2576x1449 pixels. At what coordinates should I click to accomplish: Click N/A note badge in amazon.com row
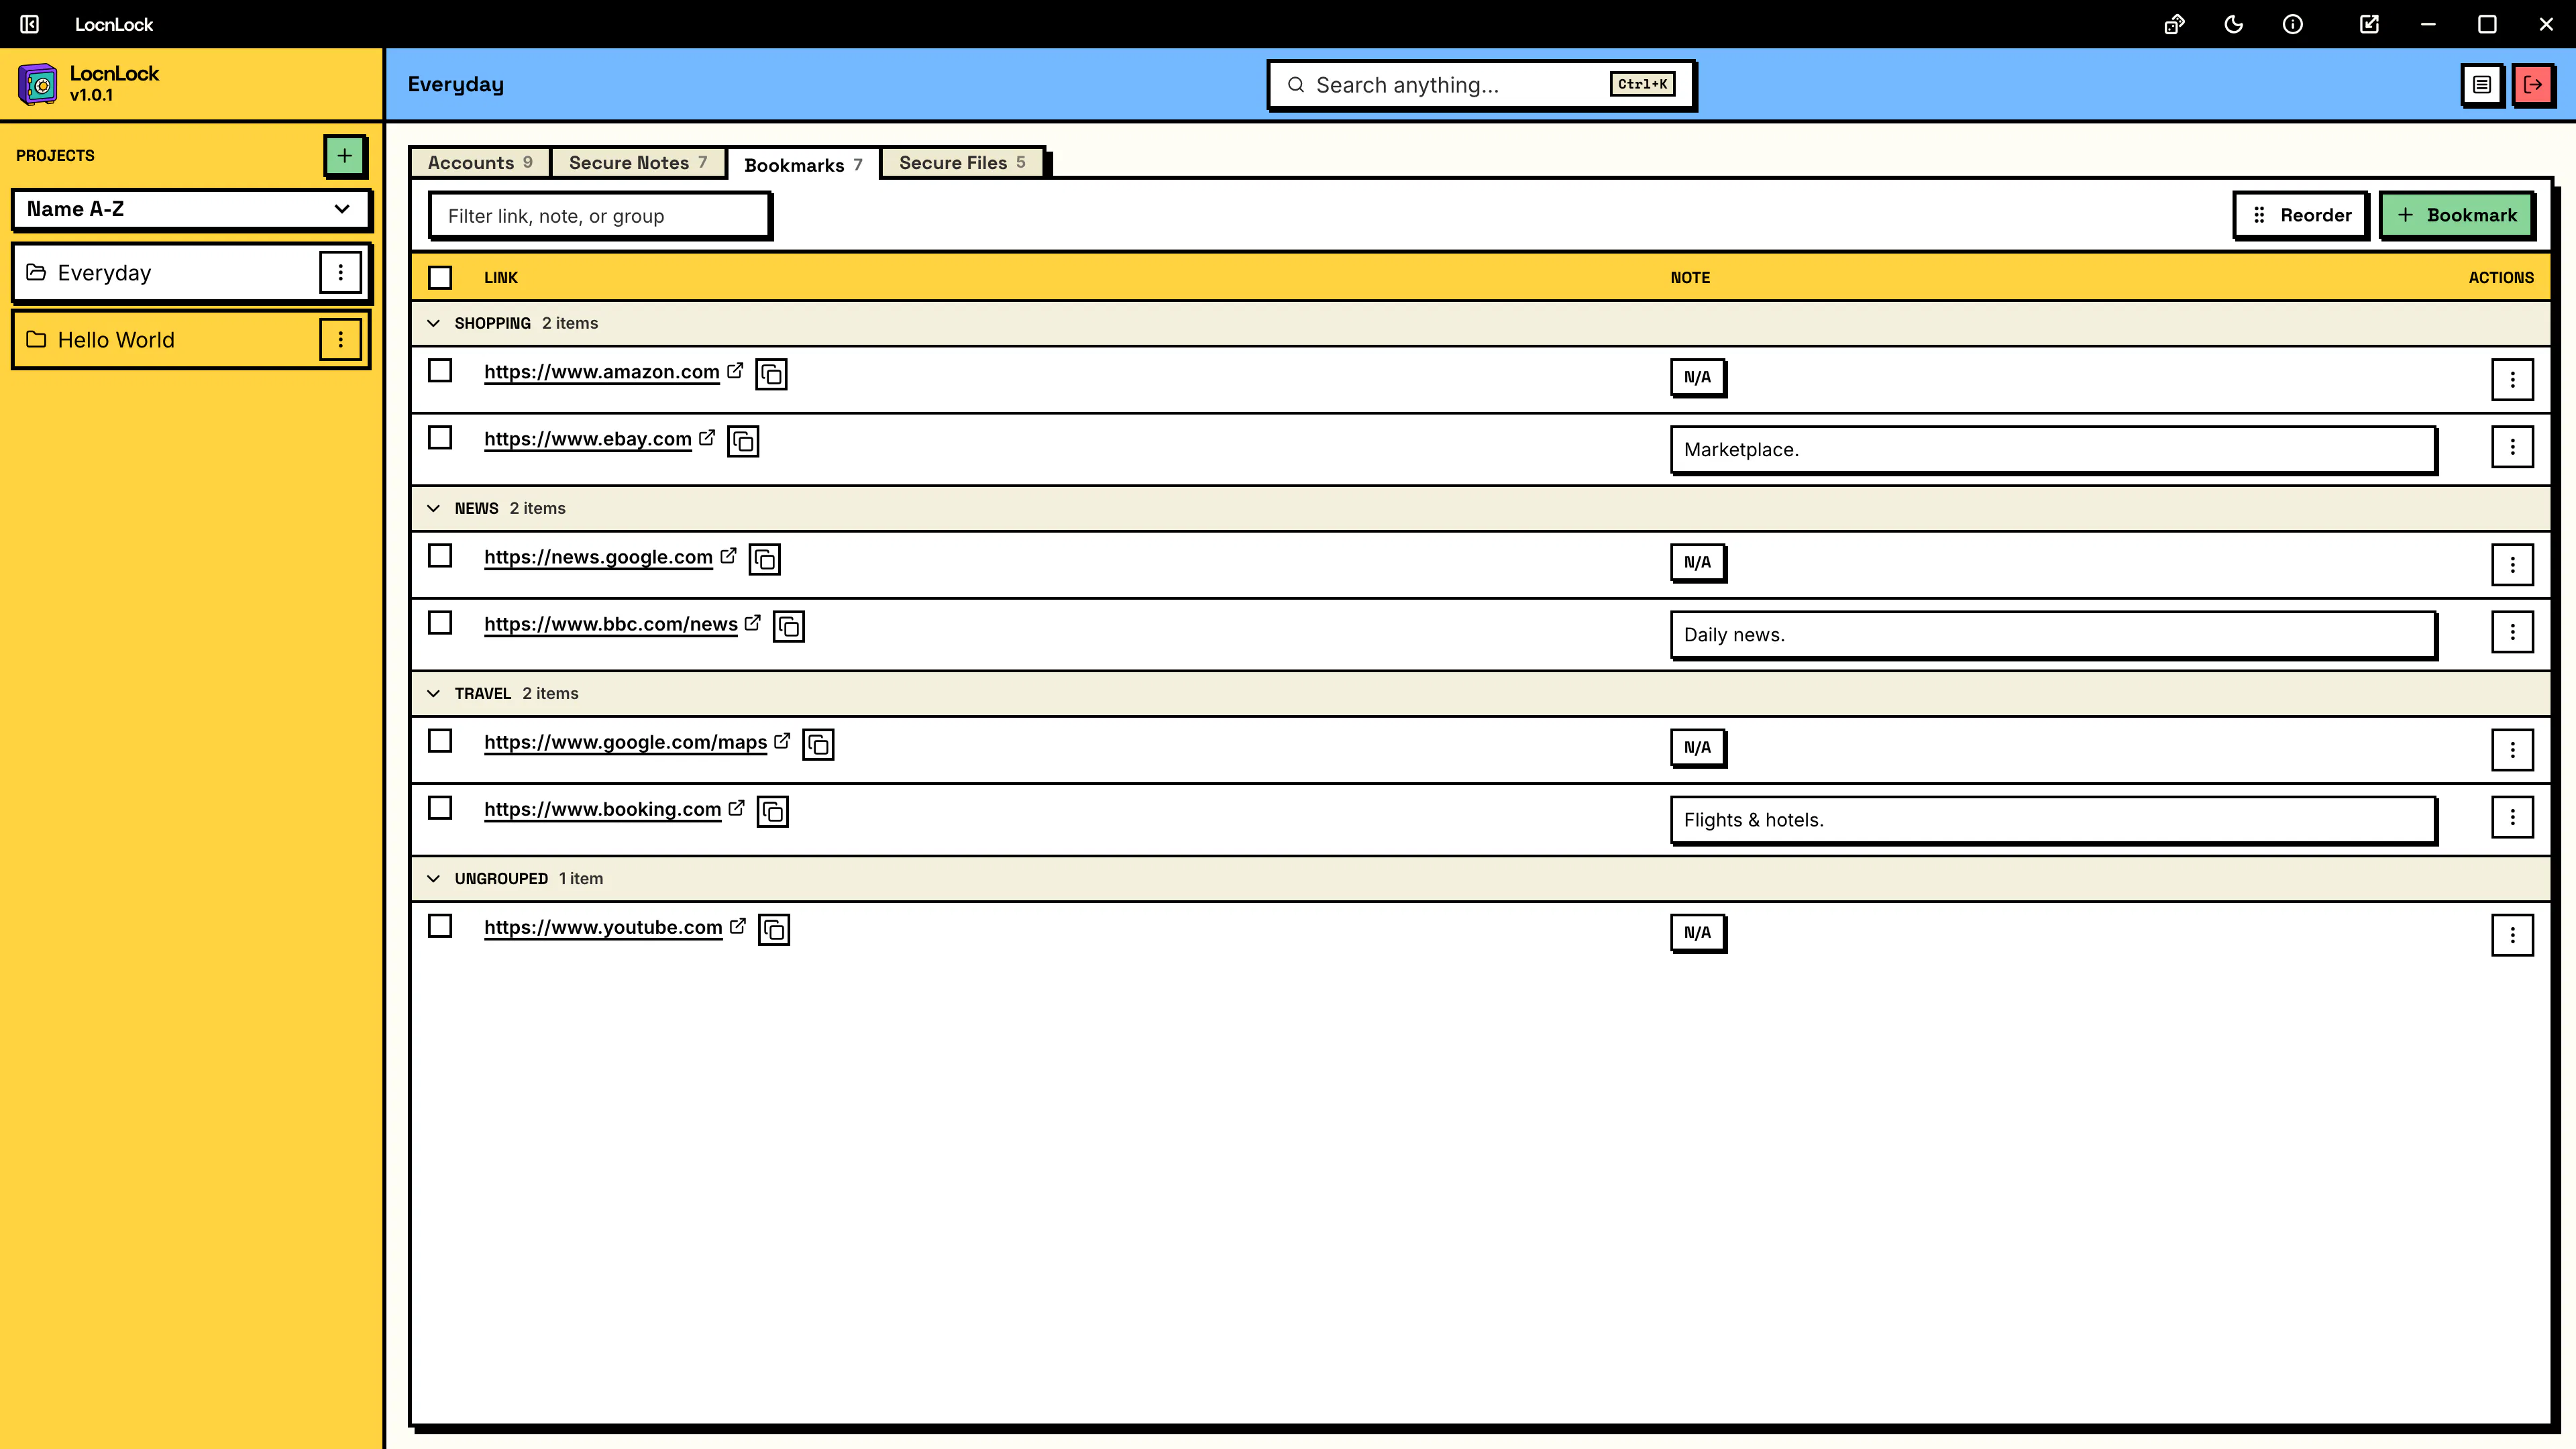click(x=1697, y=377)
